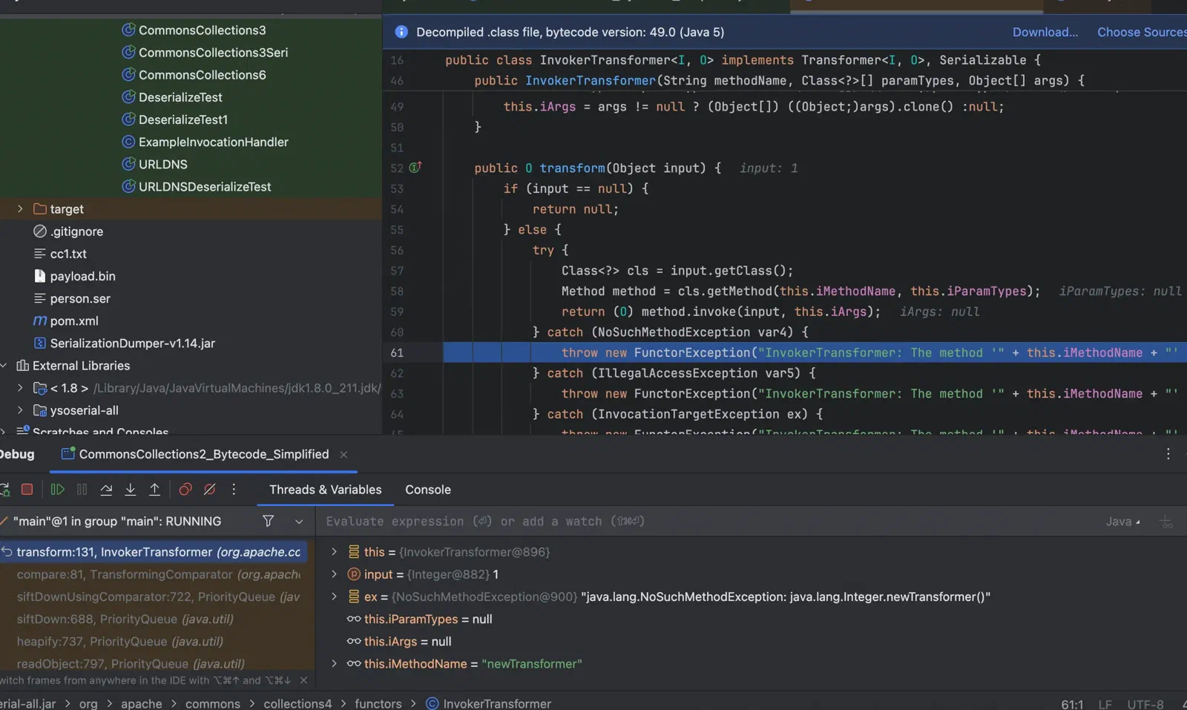Screen dimensions: 1187x710
Task: Click Download... sources link
Action: [1045, 32]
